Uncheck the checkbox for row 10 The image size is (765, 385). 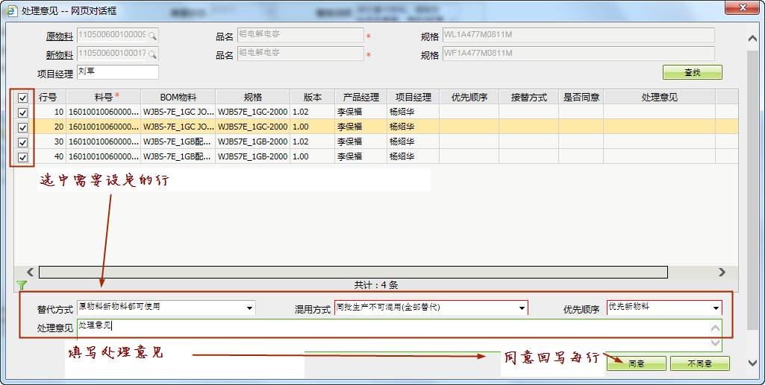(x=22, y=112)
